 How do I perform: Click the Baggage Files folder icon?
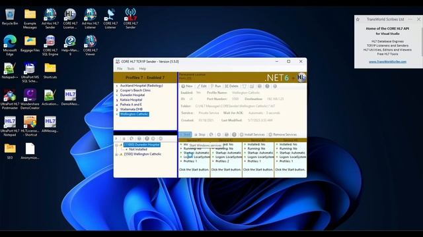(30, 43)
